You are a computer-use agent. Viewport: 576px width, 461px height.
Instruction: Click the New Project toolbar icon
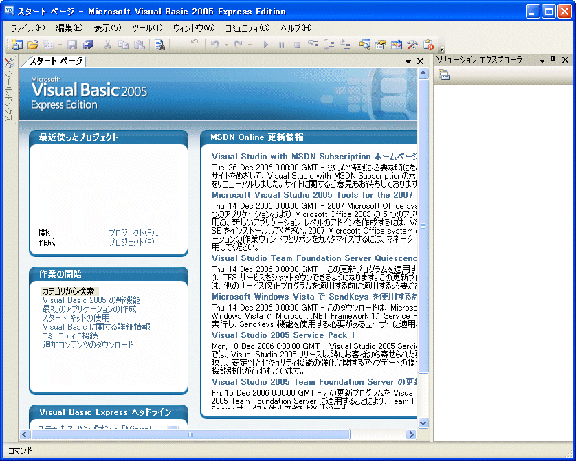point(16,45)
